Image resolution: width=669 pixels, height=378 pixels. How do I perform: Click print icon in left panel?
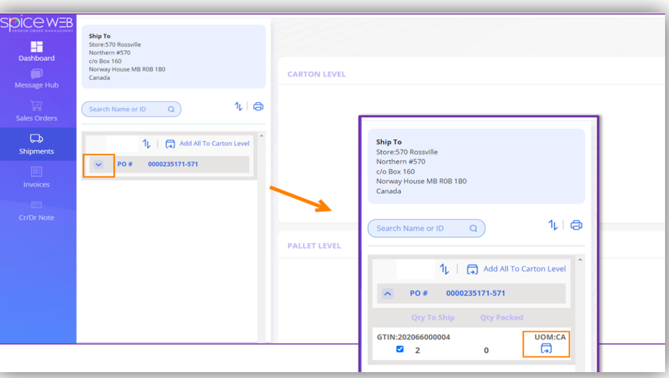(258, 106)
